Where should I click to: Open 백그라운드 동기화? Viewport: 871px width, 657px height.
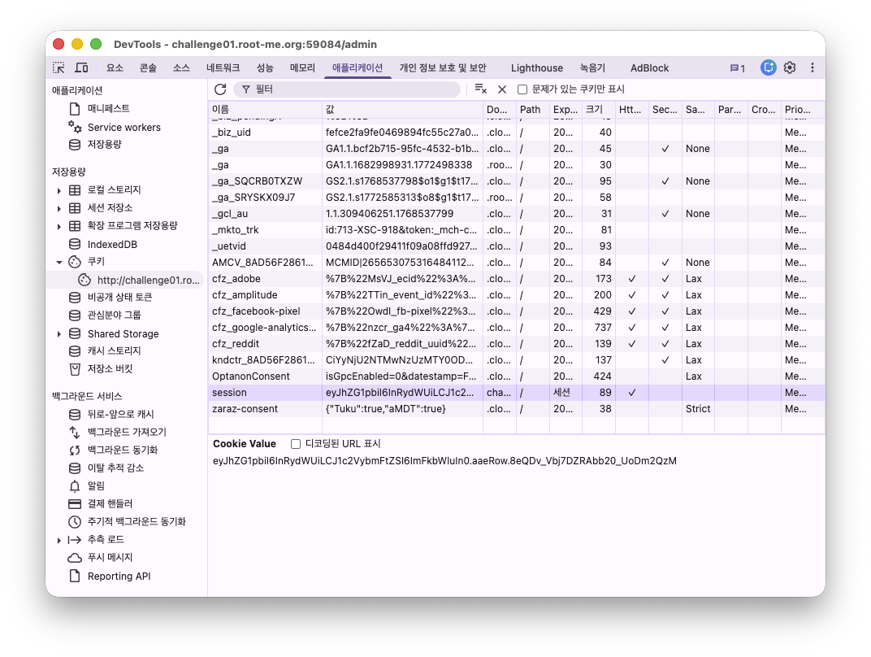pos(122,450)
